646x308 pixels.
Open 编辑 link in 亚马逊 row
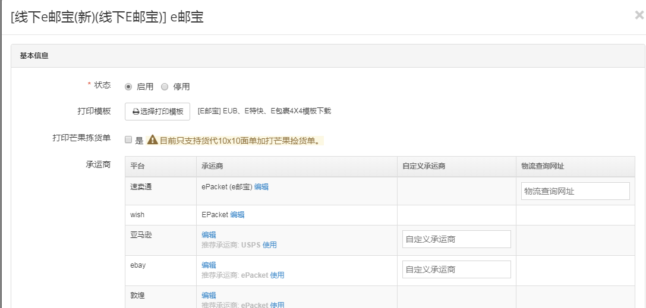point(209,235)
